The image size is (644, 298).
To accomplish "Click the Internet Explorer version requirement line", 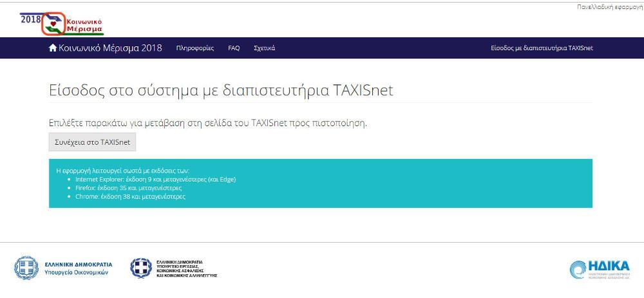I will tap(155, 179).
